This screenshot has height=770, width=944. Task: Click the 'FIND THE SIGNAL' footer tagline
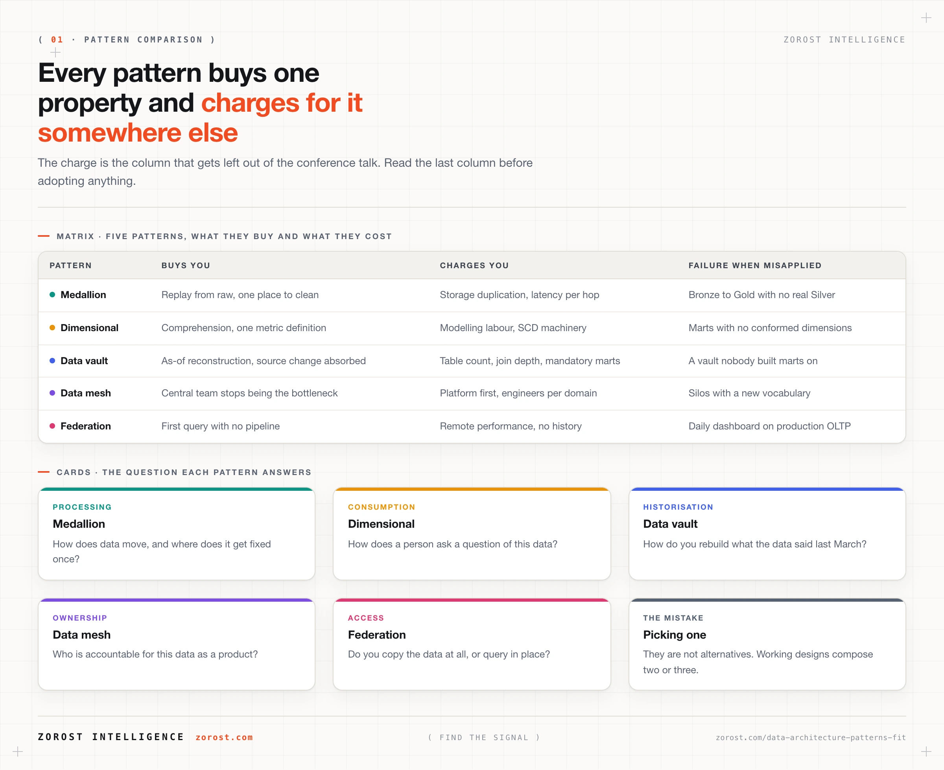[483, 737]
